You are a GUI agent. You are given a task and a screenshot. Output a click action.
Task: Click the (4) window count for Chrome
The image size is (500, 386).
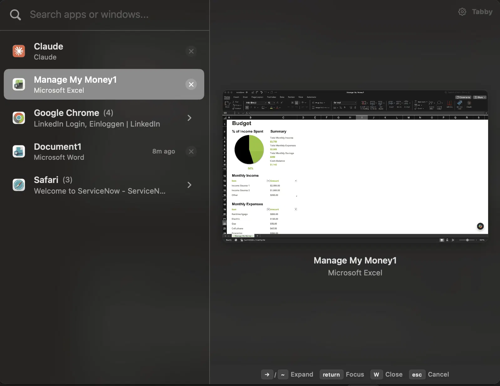(108, 113)
